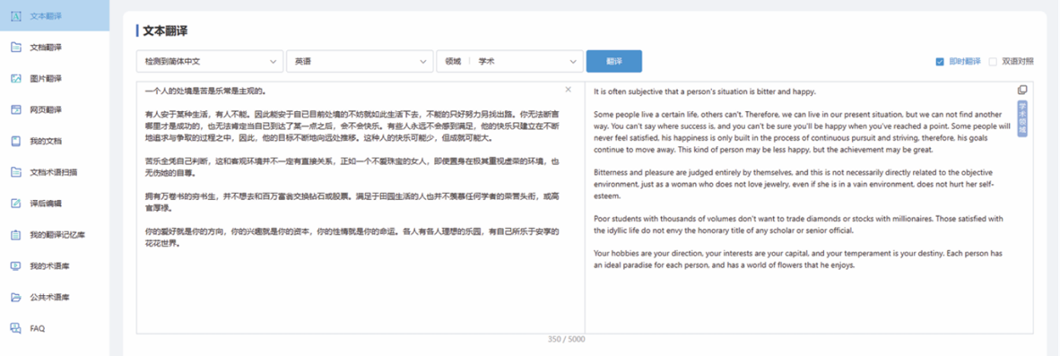
Task: Copy the translated text with the copy icon
Action: [x=1022, y=90]
